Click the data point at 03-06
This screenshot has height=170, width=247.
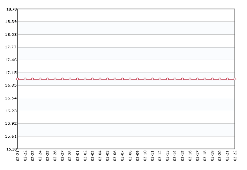115,79
